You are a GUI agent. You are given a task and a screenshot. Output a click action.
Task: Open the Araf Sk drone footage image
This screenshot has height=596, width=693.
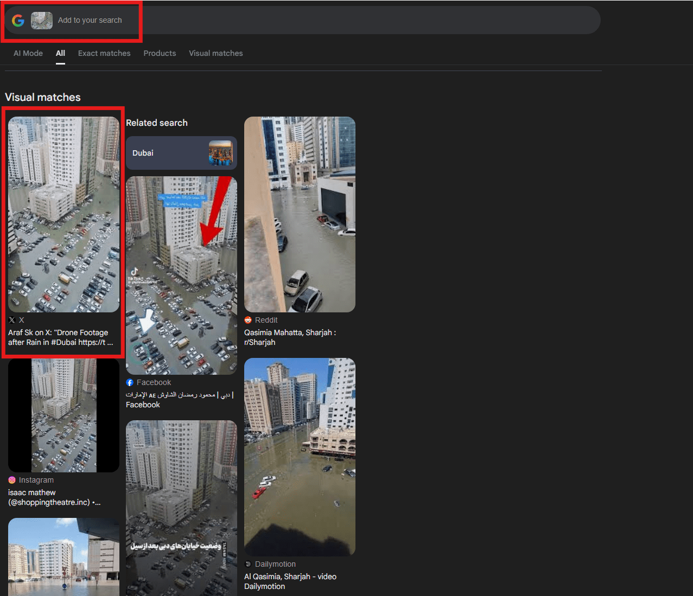click(63, 214)
